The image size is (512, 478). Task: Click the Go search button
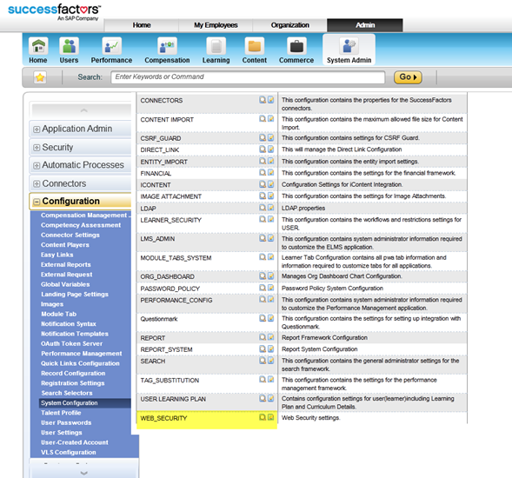pos(408,77)
